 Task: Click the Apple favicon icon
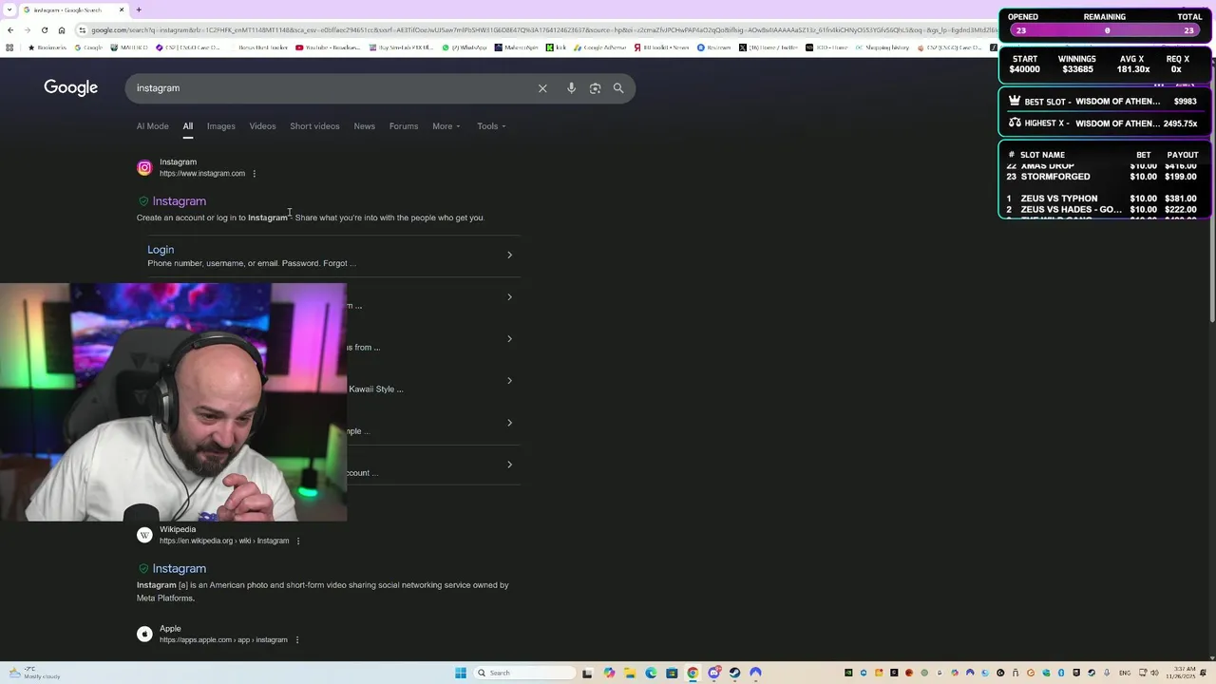pos(144,634)
